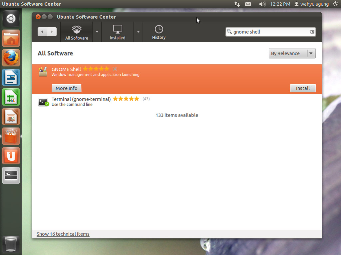Rate GNOME Shell by clicking its stars
The height and width of the screenshot is (255, 341).
tap(96, 69)
